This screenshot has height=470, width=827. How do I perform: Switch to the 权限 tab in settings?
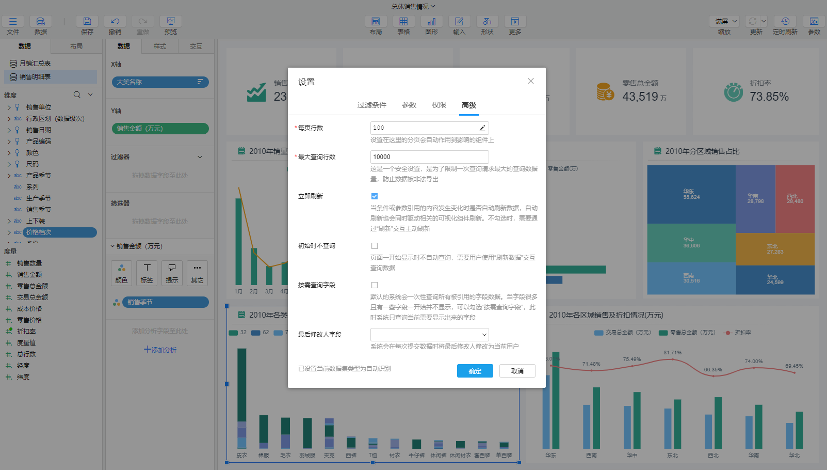tap(438, 105)
